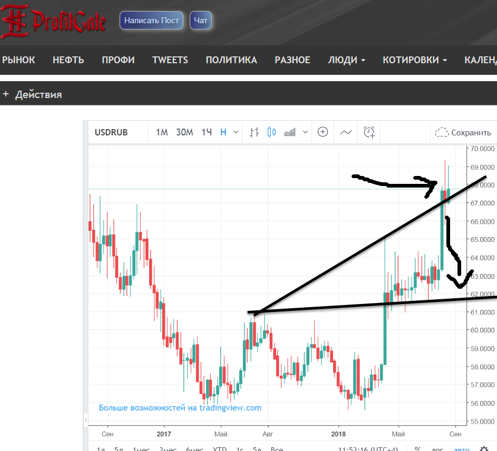Open the indicators wave icon
This screenshot has height=451, width=497.
click(x=346, y=132)
